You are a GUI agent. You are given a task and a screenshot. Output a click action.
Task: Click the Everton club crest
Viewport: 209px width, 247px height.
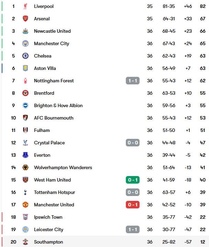pyautogui.click(x=25, y=155)
